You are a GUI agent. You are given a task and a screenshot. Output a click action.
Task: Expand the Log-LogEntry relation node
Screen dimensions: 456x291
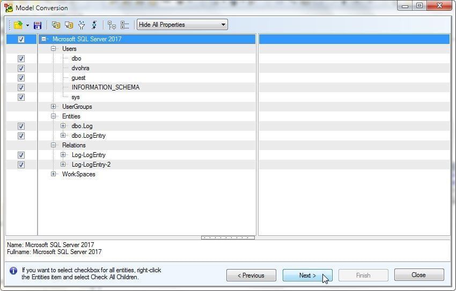(63, 155)
